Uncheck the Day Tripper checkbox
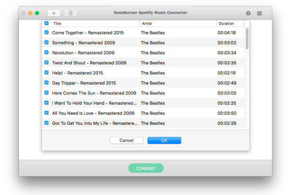The image size is (291, 195). click(47, 82)
